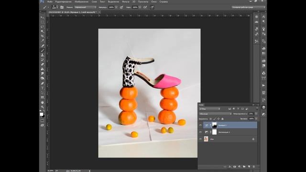Open the Изображение menu
This screenshot has height=172, width=306.
tap(82, 1)
